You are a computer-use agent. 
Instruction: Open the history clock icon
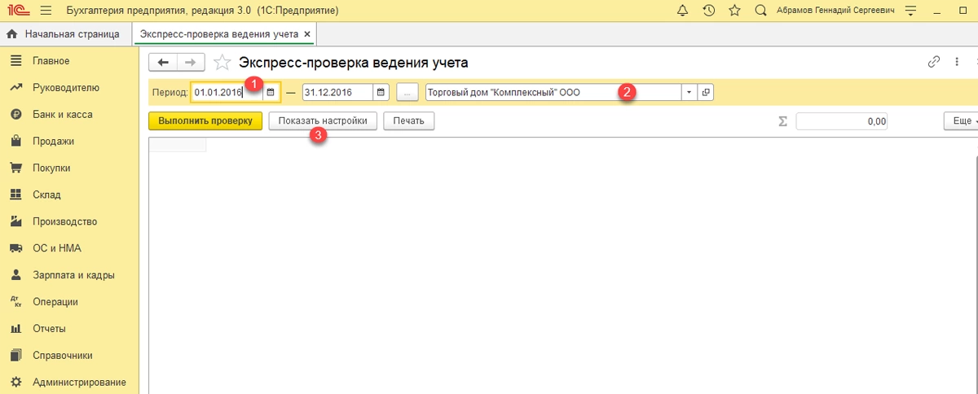708,11
